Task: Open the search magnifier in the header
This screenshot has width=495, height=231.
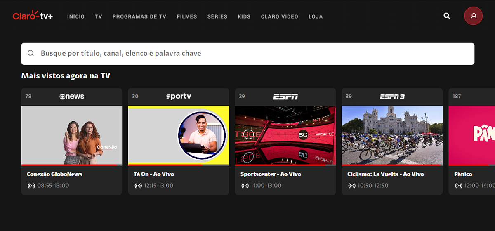Action: point(447,16)
